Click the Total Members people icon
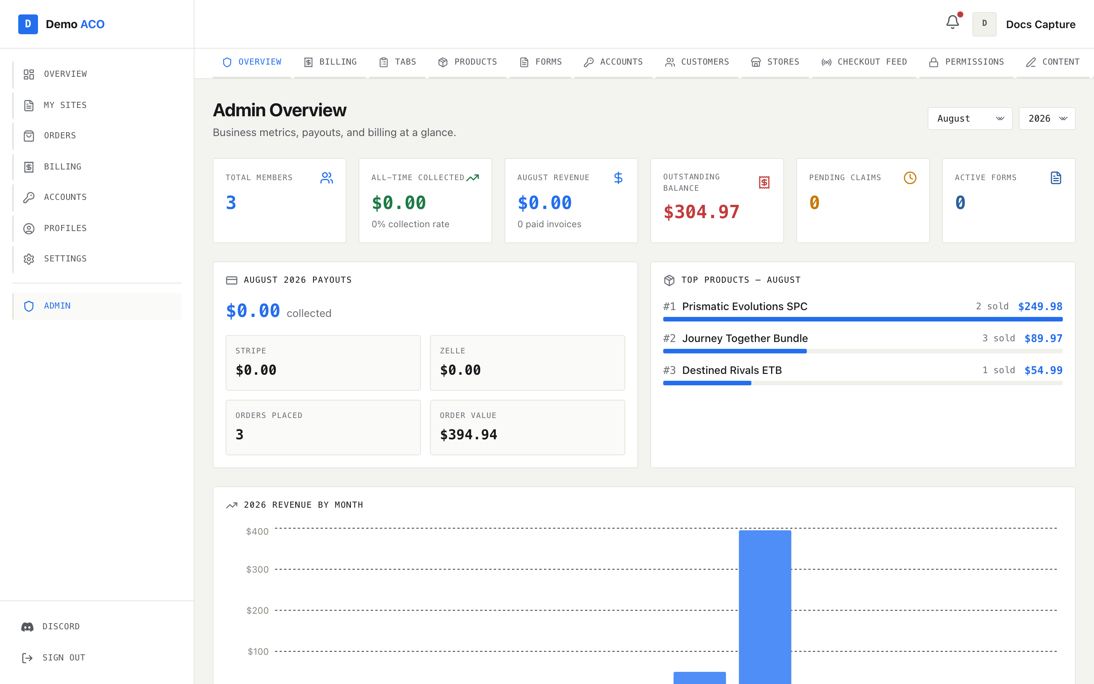 click(326, 178)
